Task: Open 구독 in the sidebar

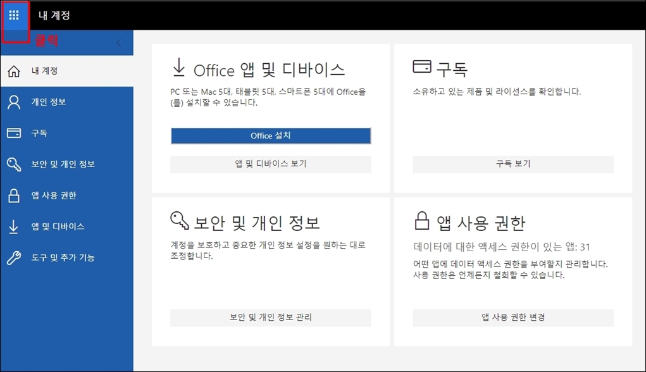Action: coord(66,133)
